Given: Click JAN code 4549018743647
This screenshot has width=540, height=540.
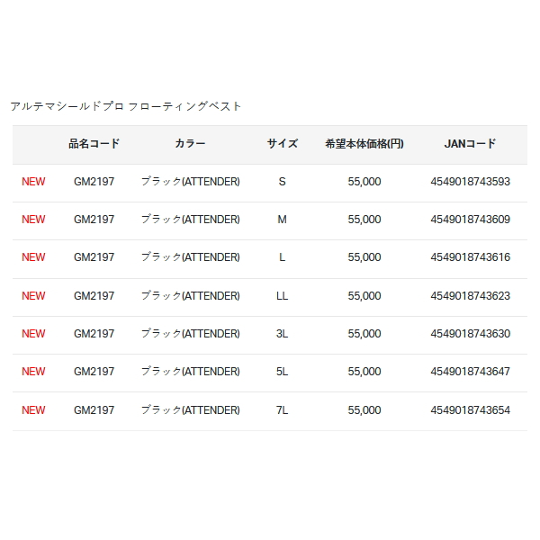Looking at the screenshot, I should tap(470, 372).
